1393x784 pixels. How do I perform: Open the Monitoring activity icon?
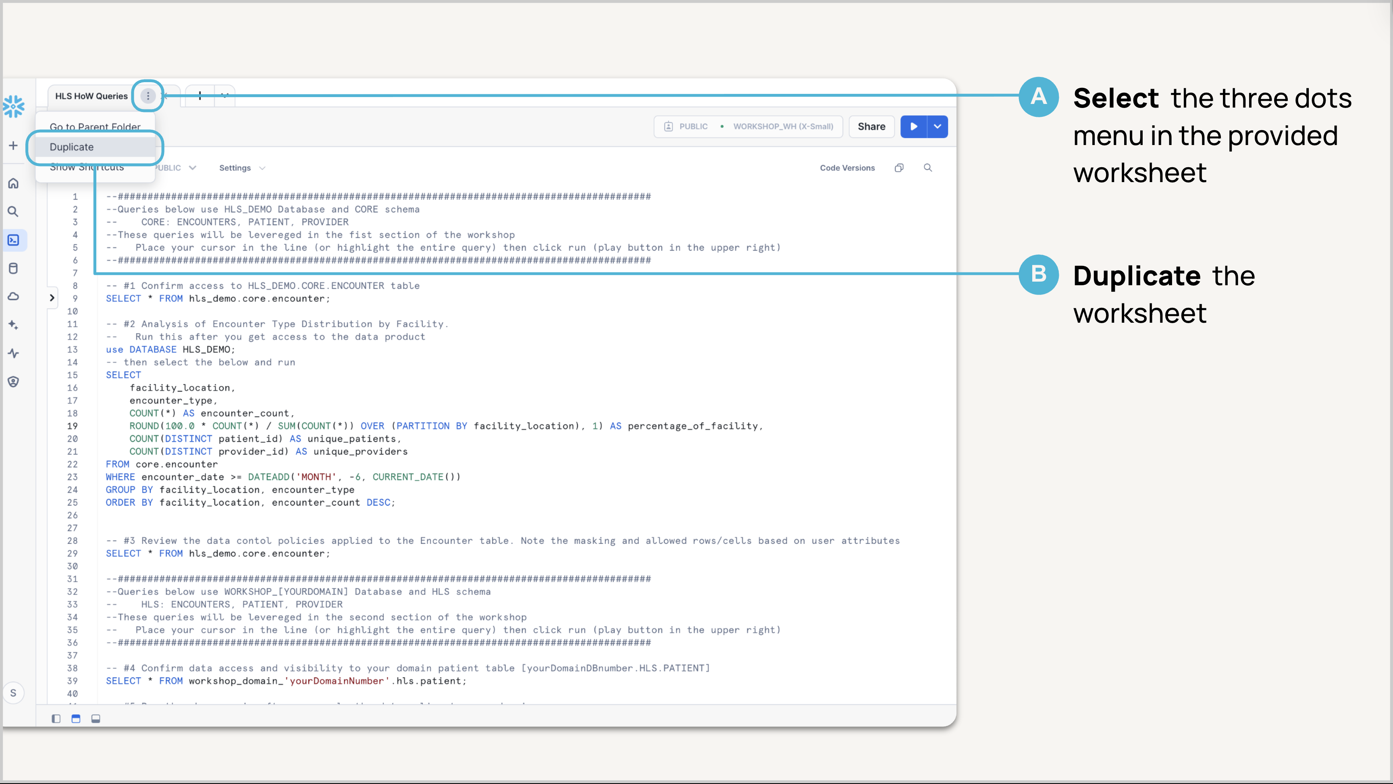(x=14, y=353)
